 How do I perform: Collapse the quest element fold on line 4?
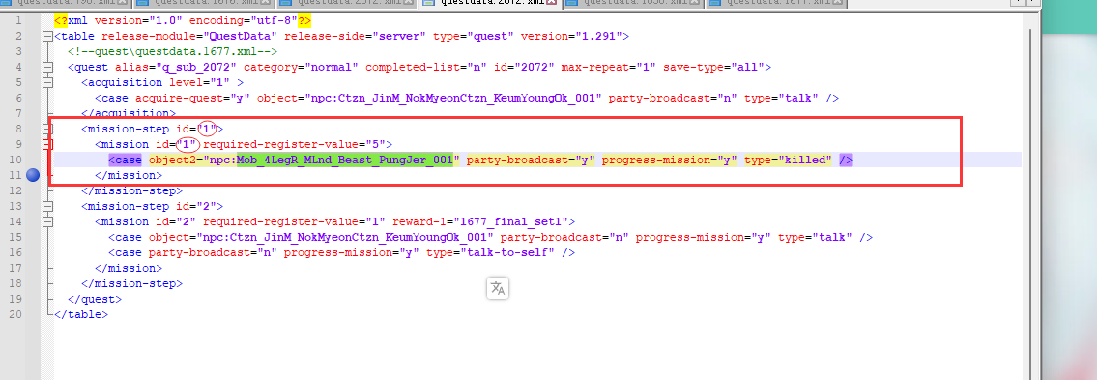click(x=47, y=68)
